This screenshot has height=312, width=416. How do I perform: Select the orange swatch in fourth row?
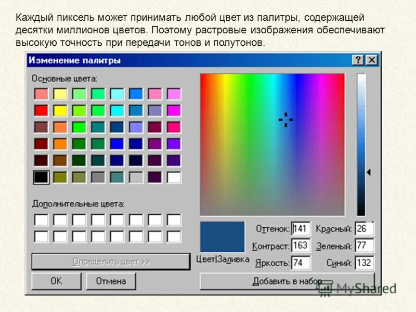(x=60, y=144)
